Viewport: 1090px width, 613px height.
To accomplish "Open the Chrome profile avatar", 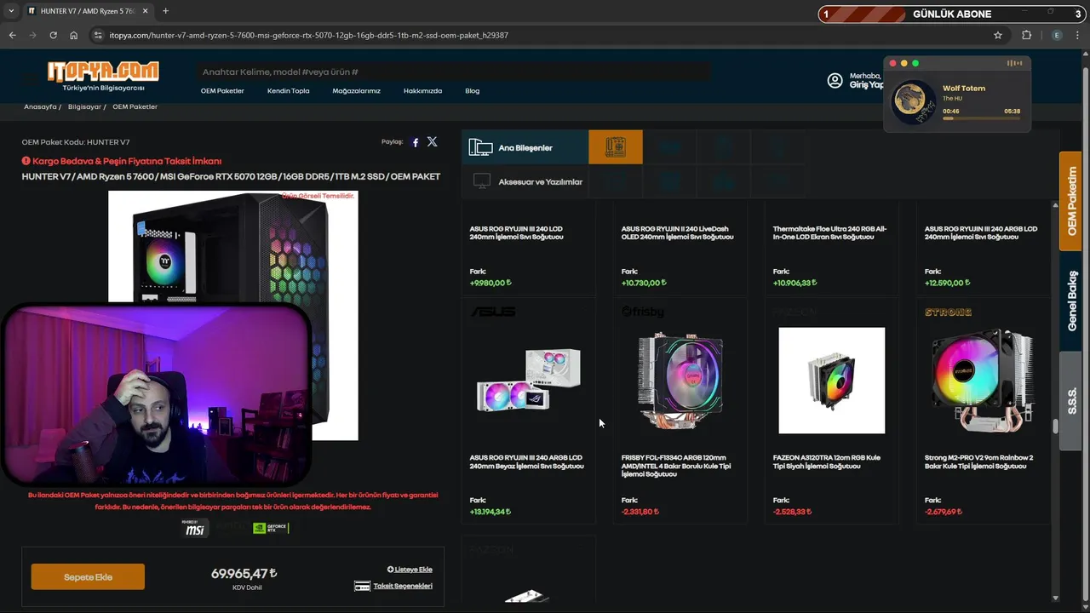I will coord(1057,35).
